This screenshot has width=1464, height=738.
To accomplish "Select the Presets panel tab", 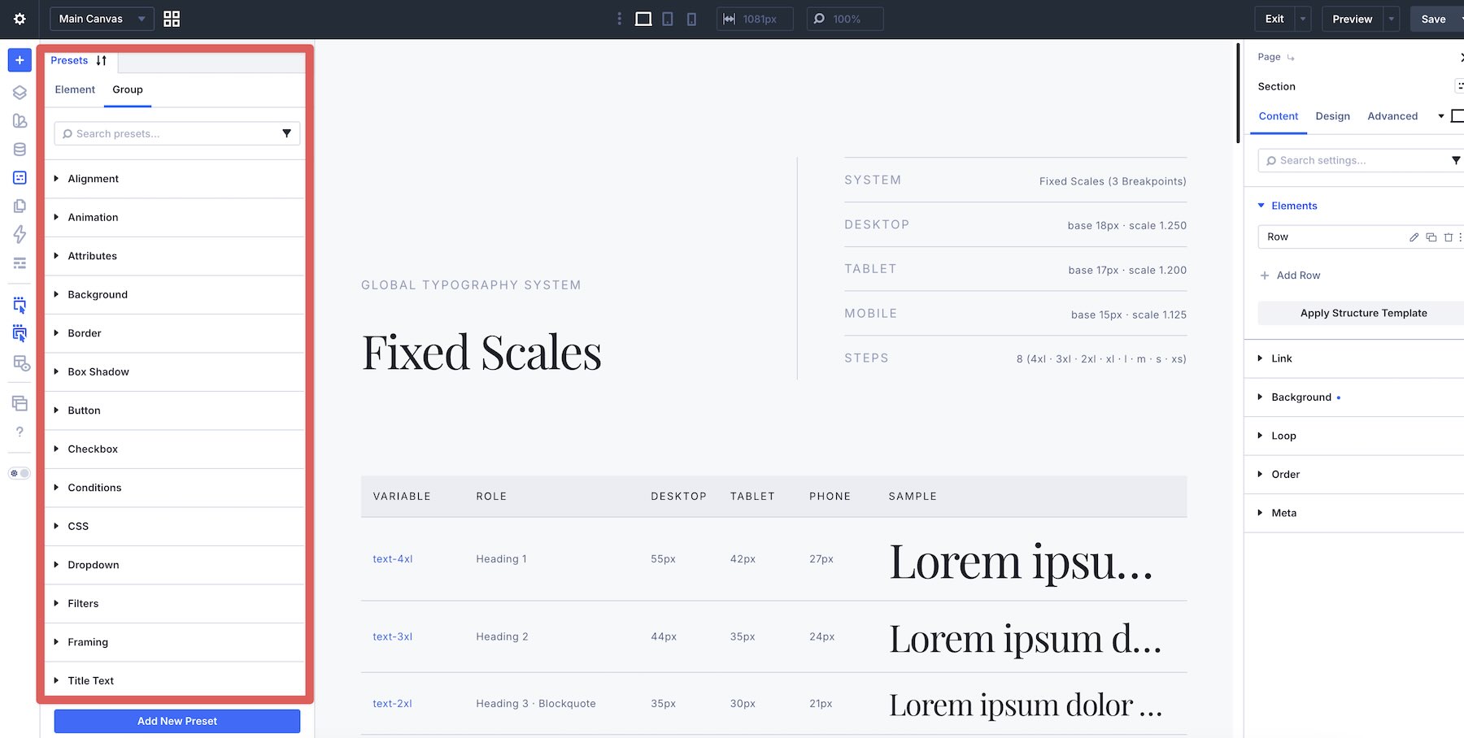I will tap(69, 60).
